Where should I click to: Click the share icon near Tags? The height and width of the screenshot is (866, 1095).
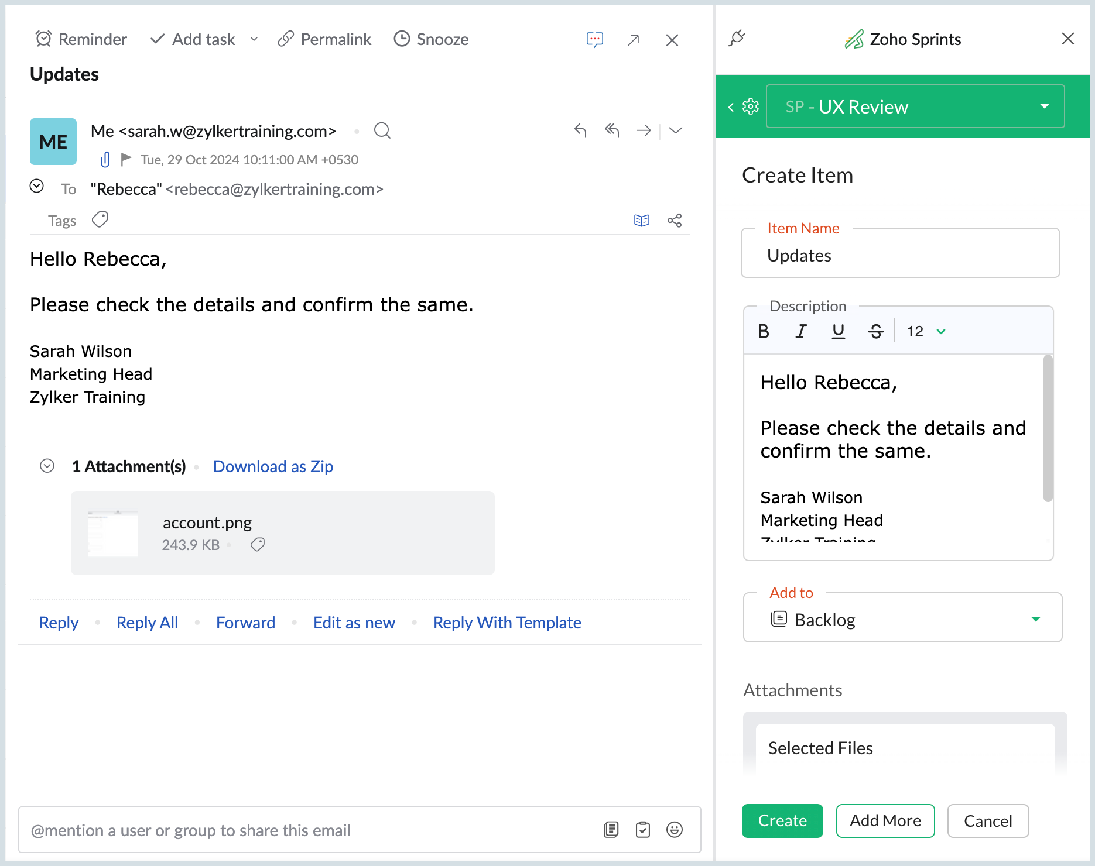click(x=675, y=221)
